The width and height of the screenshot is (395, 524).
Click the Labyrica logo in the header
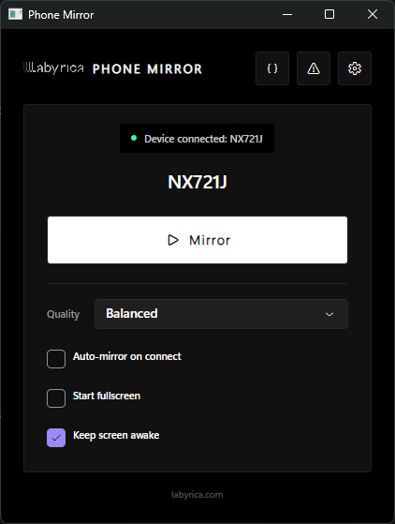point(53,67)
